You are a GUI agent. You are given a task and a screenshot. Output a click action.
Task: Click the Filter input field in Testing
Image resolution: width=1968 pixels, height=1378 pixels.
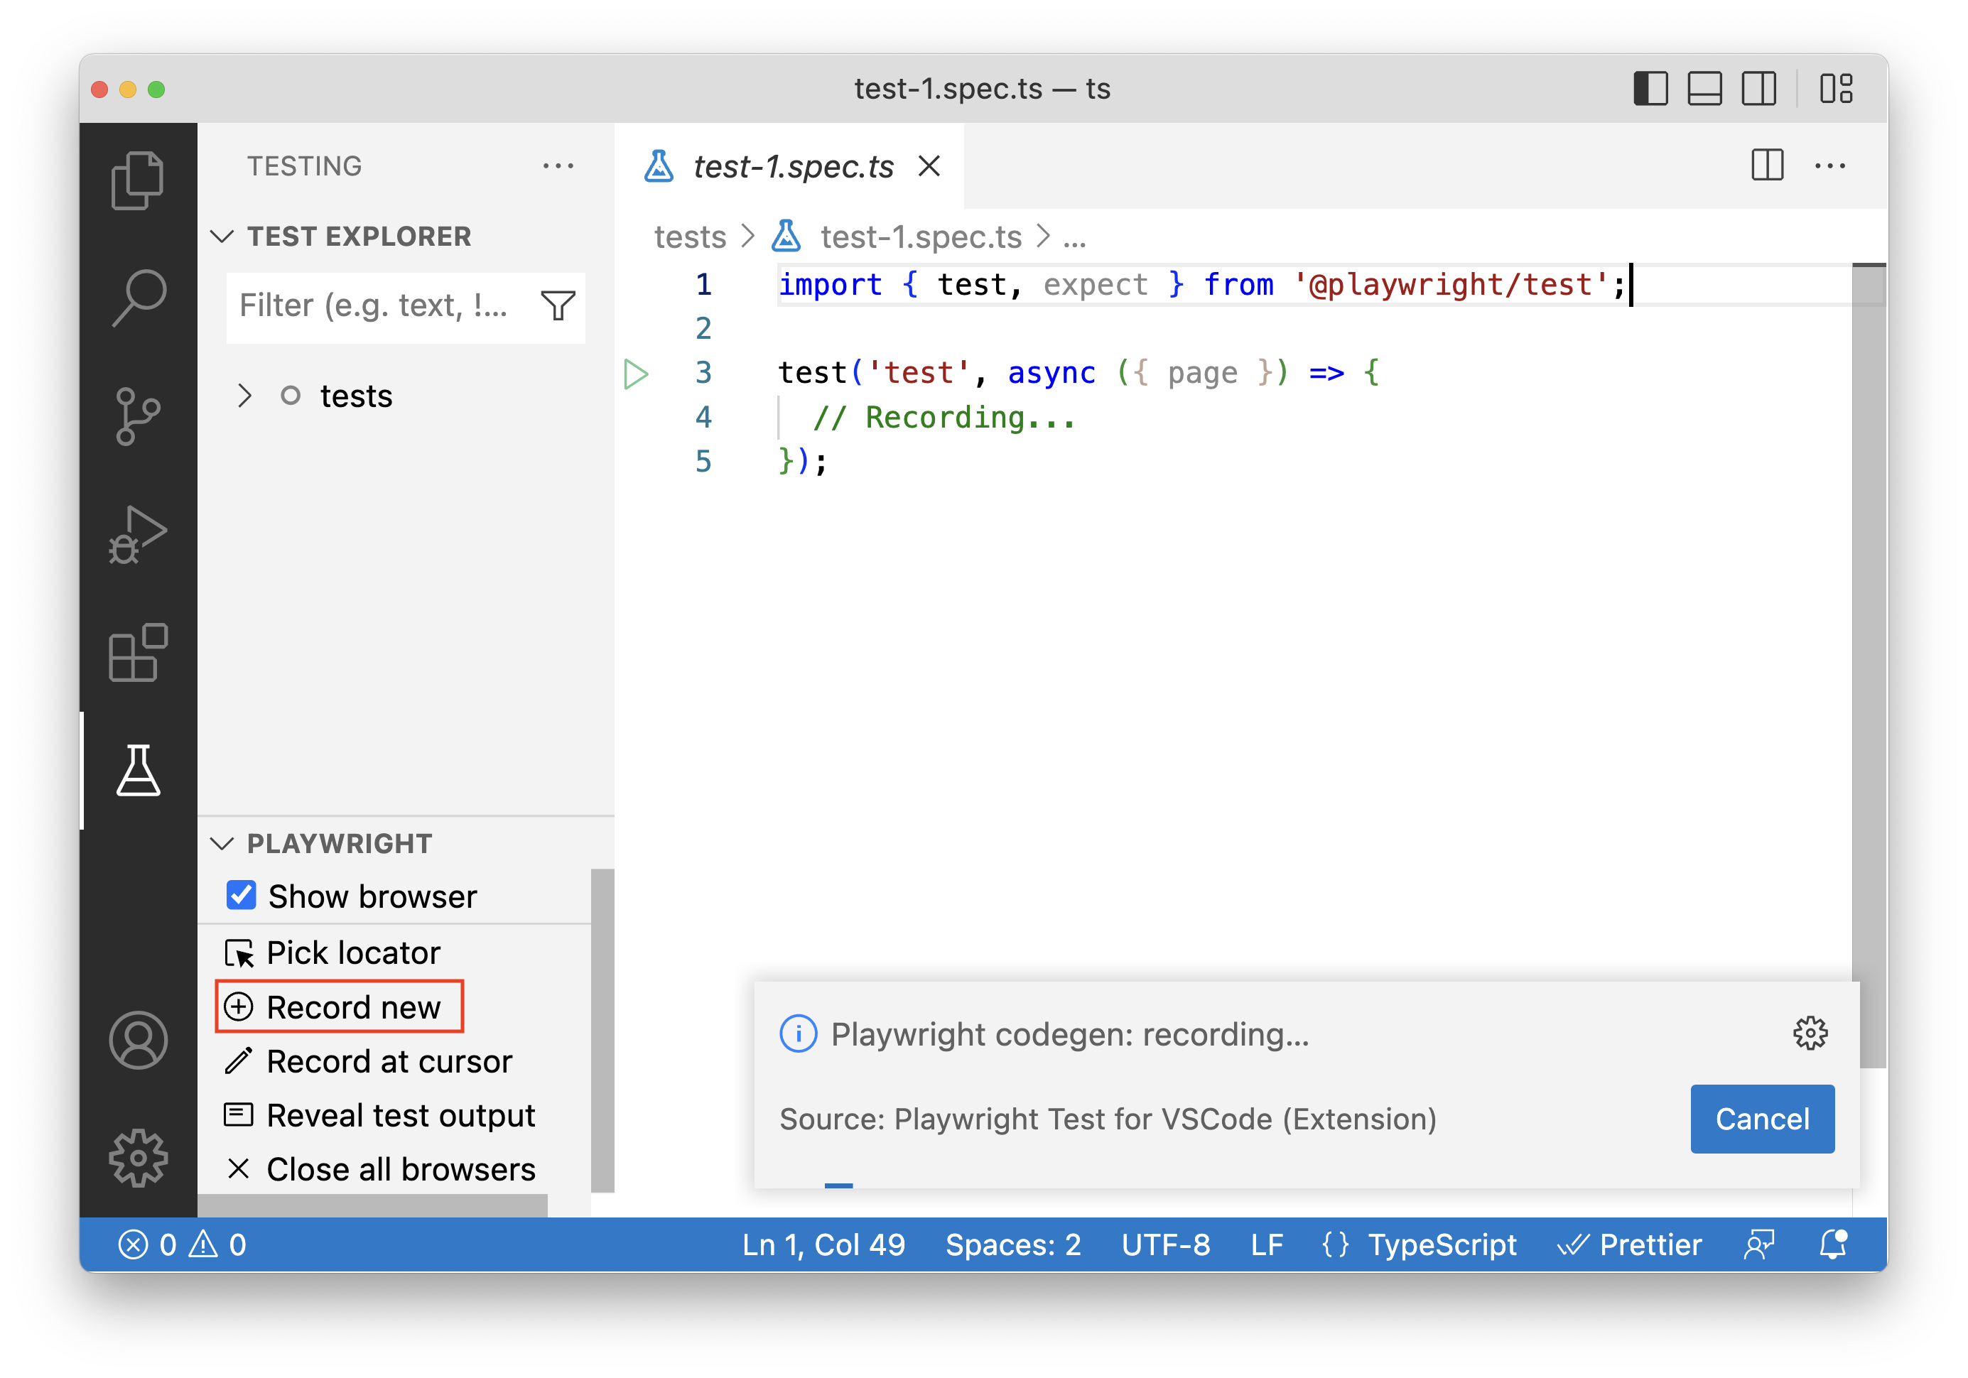coord(380,306)
